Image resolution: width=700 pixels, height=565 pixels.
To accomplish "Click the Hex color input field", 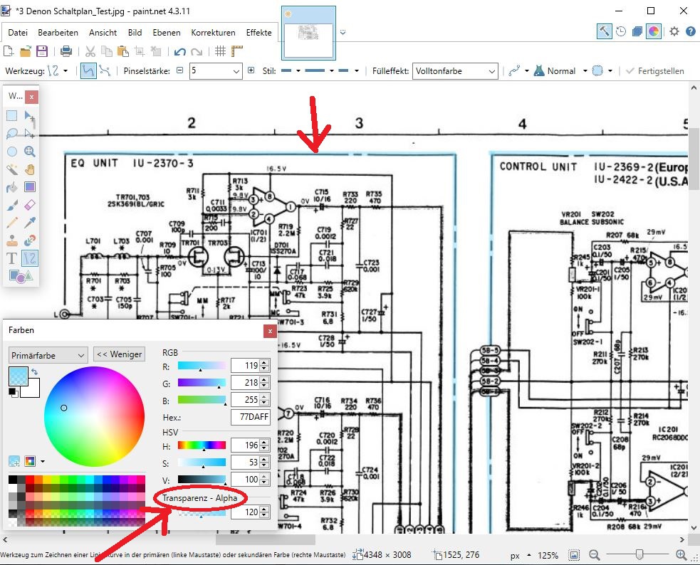I will pos(250,418).
